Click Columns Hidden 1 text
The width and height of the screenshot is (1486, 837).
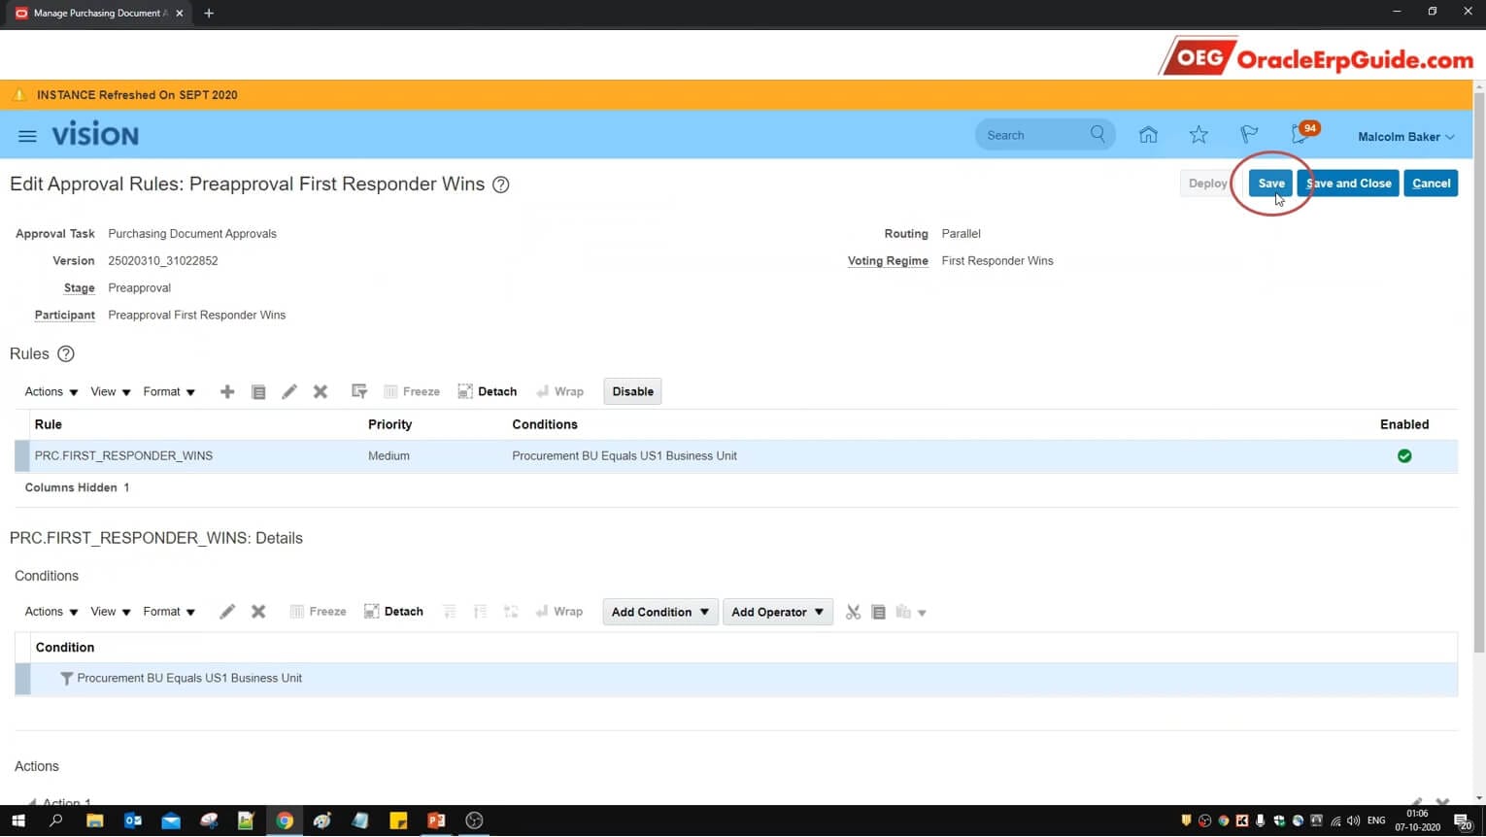click(x=77, y=487)
